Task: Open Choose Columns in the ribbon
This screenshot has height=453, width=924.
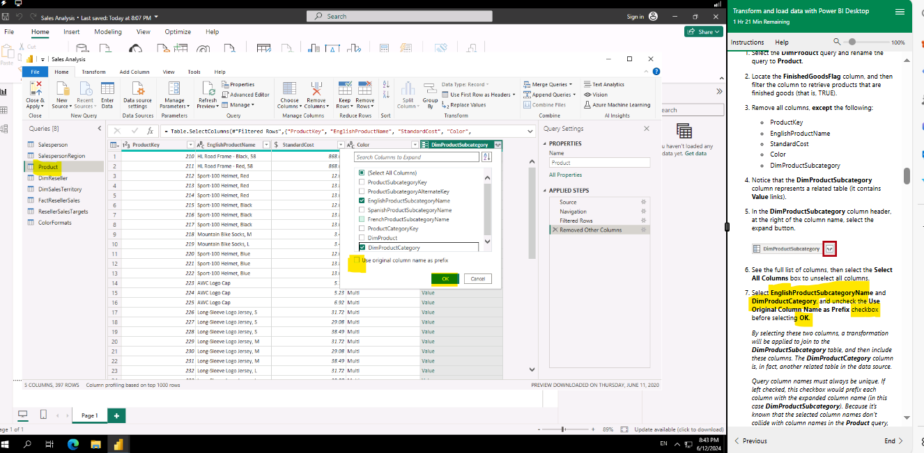Action: click(x=289, y=95)
